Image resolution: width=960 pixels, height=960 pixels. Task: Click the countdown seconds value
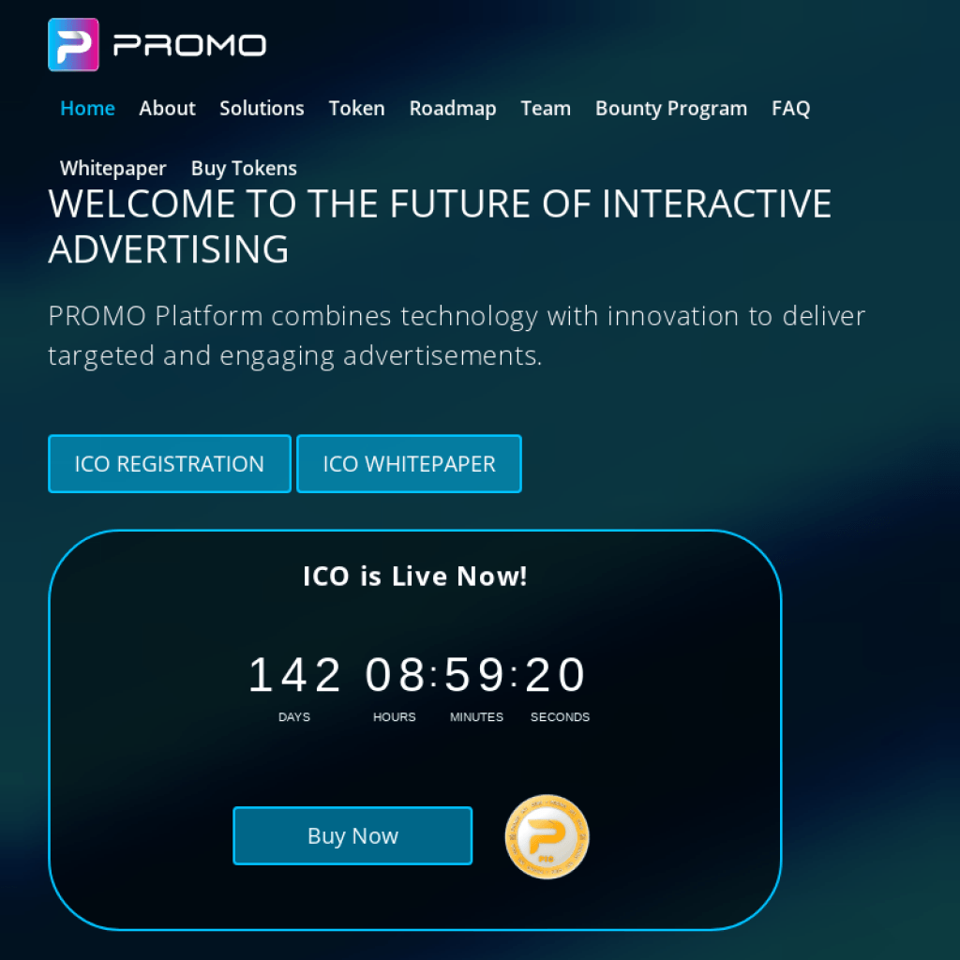pyautogui.click(x=556, y=675)
